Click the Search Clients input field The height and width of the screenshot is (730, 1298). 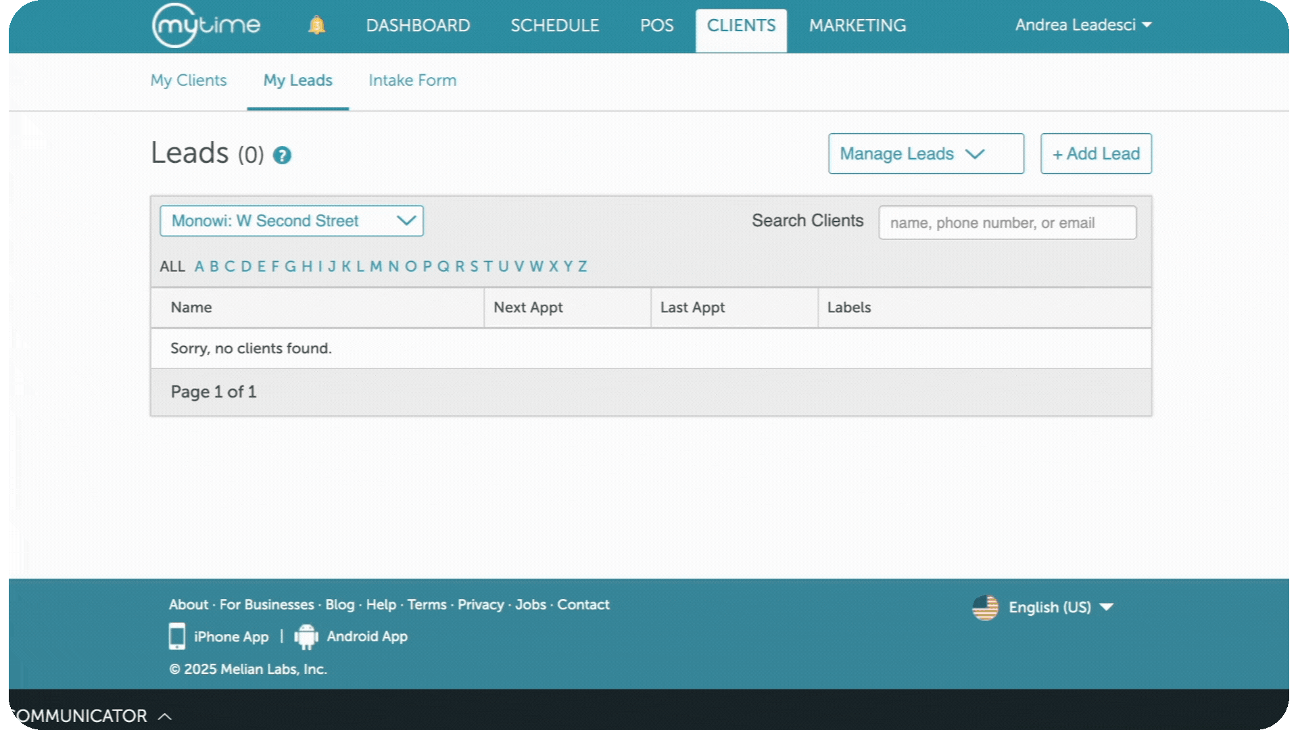(x=1007, y=222)
